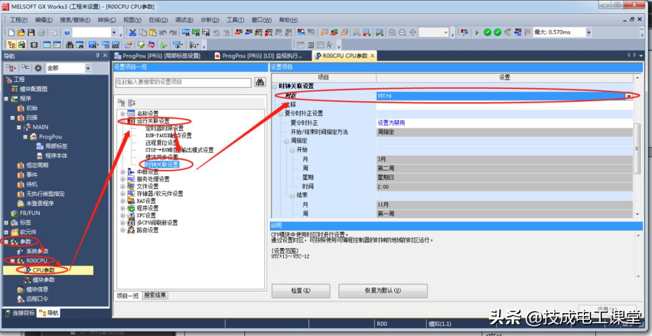
Task: Start simulation with the green play icon
Action: point(477,33)
